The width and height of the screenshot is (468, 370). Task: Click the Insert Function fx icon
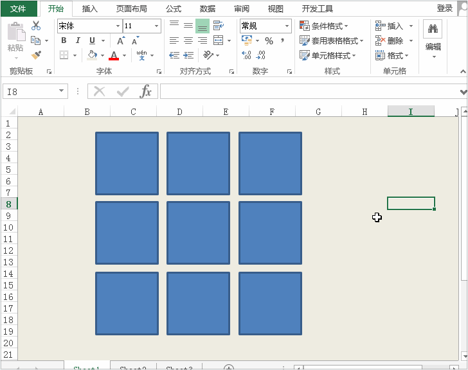146,91
